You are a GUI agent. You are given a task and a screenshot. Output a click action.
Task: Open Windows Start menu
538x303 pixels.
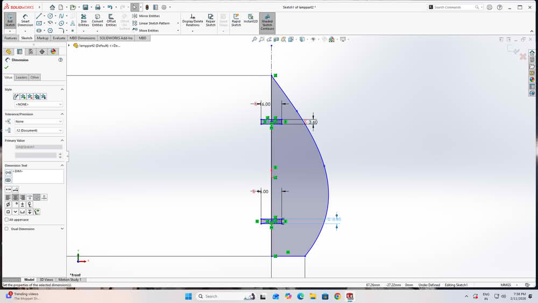pos(188,296)
